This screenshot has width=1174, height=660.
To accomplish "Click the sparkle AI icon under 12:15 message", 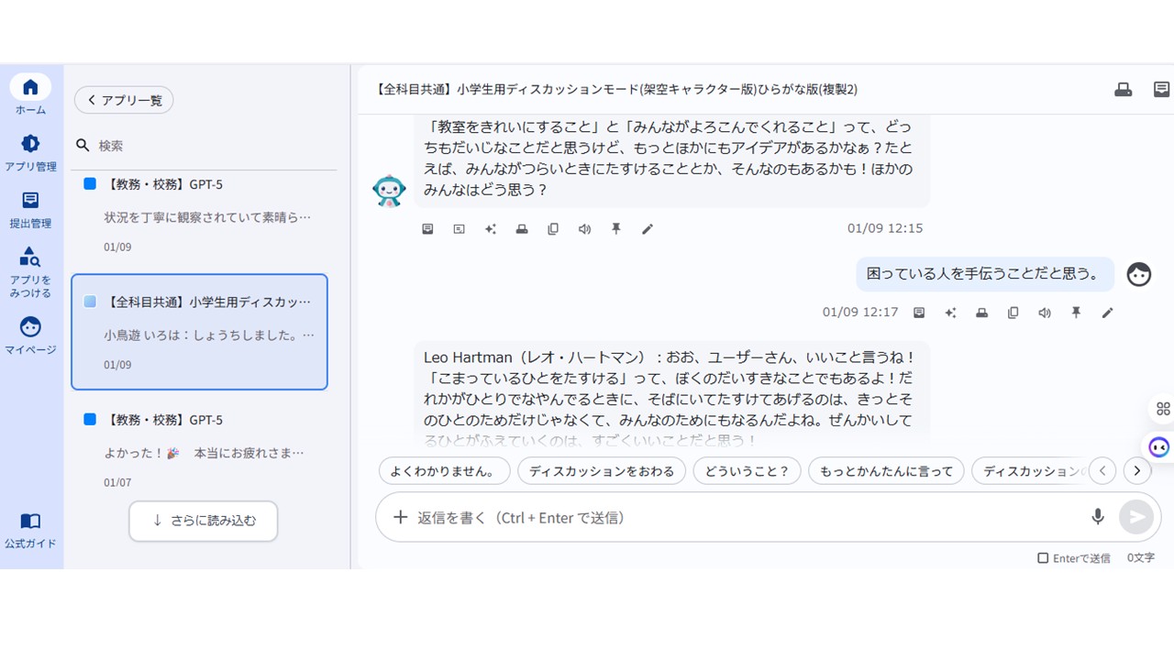I will point(491,229).
